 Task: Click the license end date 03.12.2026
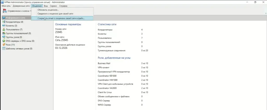(x=61, y=48)
